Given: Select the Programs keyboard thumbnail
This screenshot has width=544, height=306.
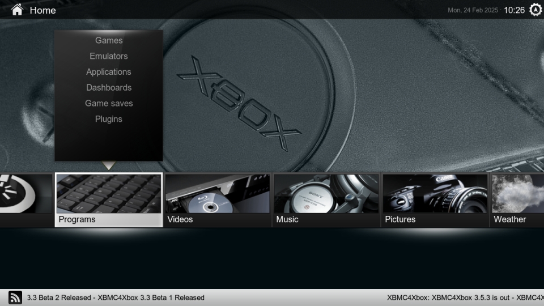Looking at the screenshot, I should pyautogui.click(x=109, y=194).
